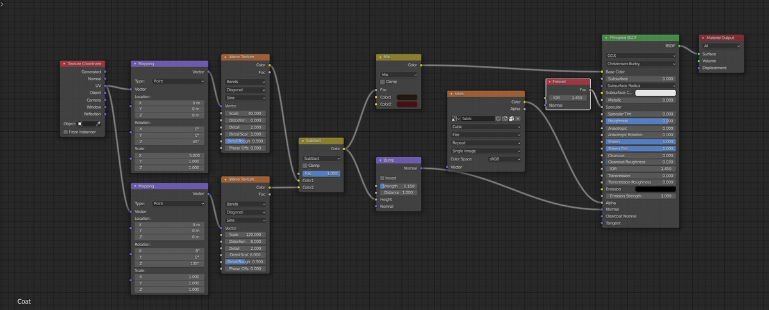Click the Generated socket on Texture Coordinate
Image resolution: width=769 pixels, height=310 pixels.
pos(106,72)
